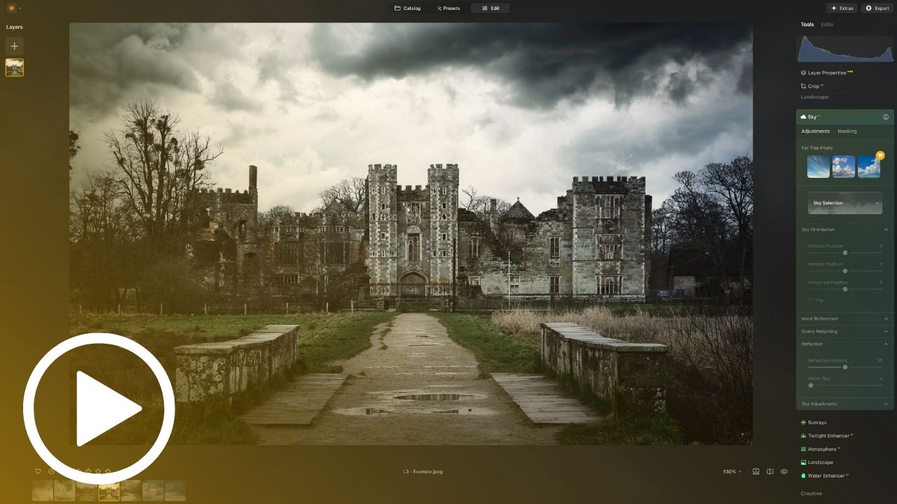Click the Water Blur slider handle
The height and width of the screenshot is (504, 897).
[811, 385]
